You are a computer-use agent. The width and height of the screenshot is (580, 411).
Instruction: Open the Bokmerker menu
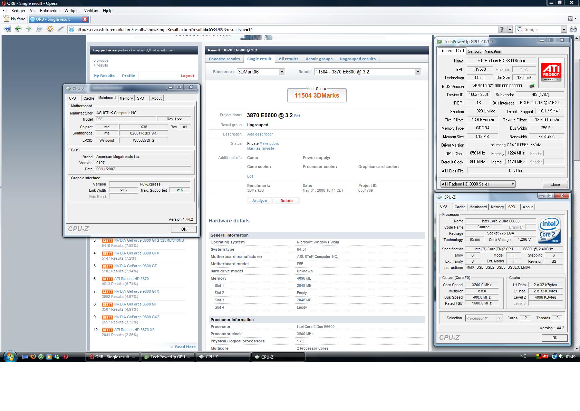[50, 11]
